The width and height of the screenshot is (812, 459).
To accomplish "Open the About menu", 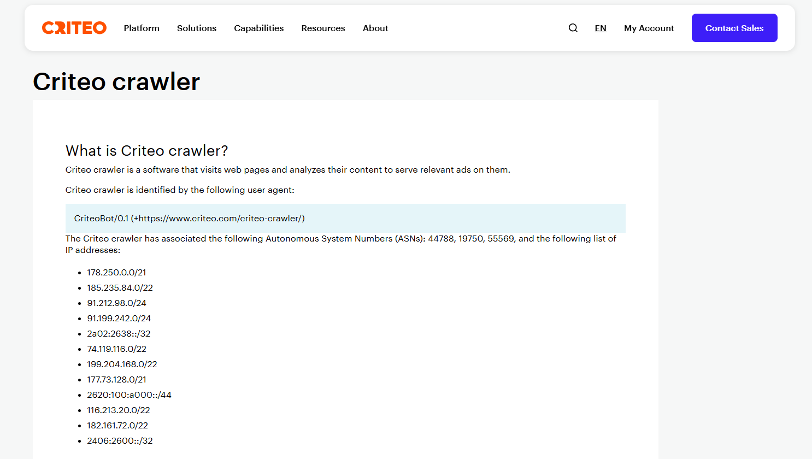I will 375,28.
